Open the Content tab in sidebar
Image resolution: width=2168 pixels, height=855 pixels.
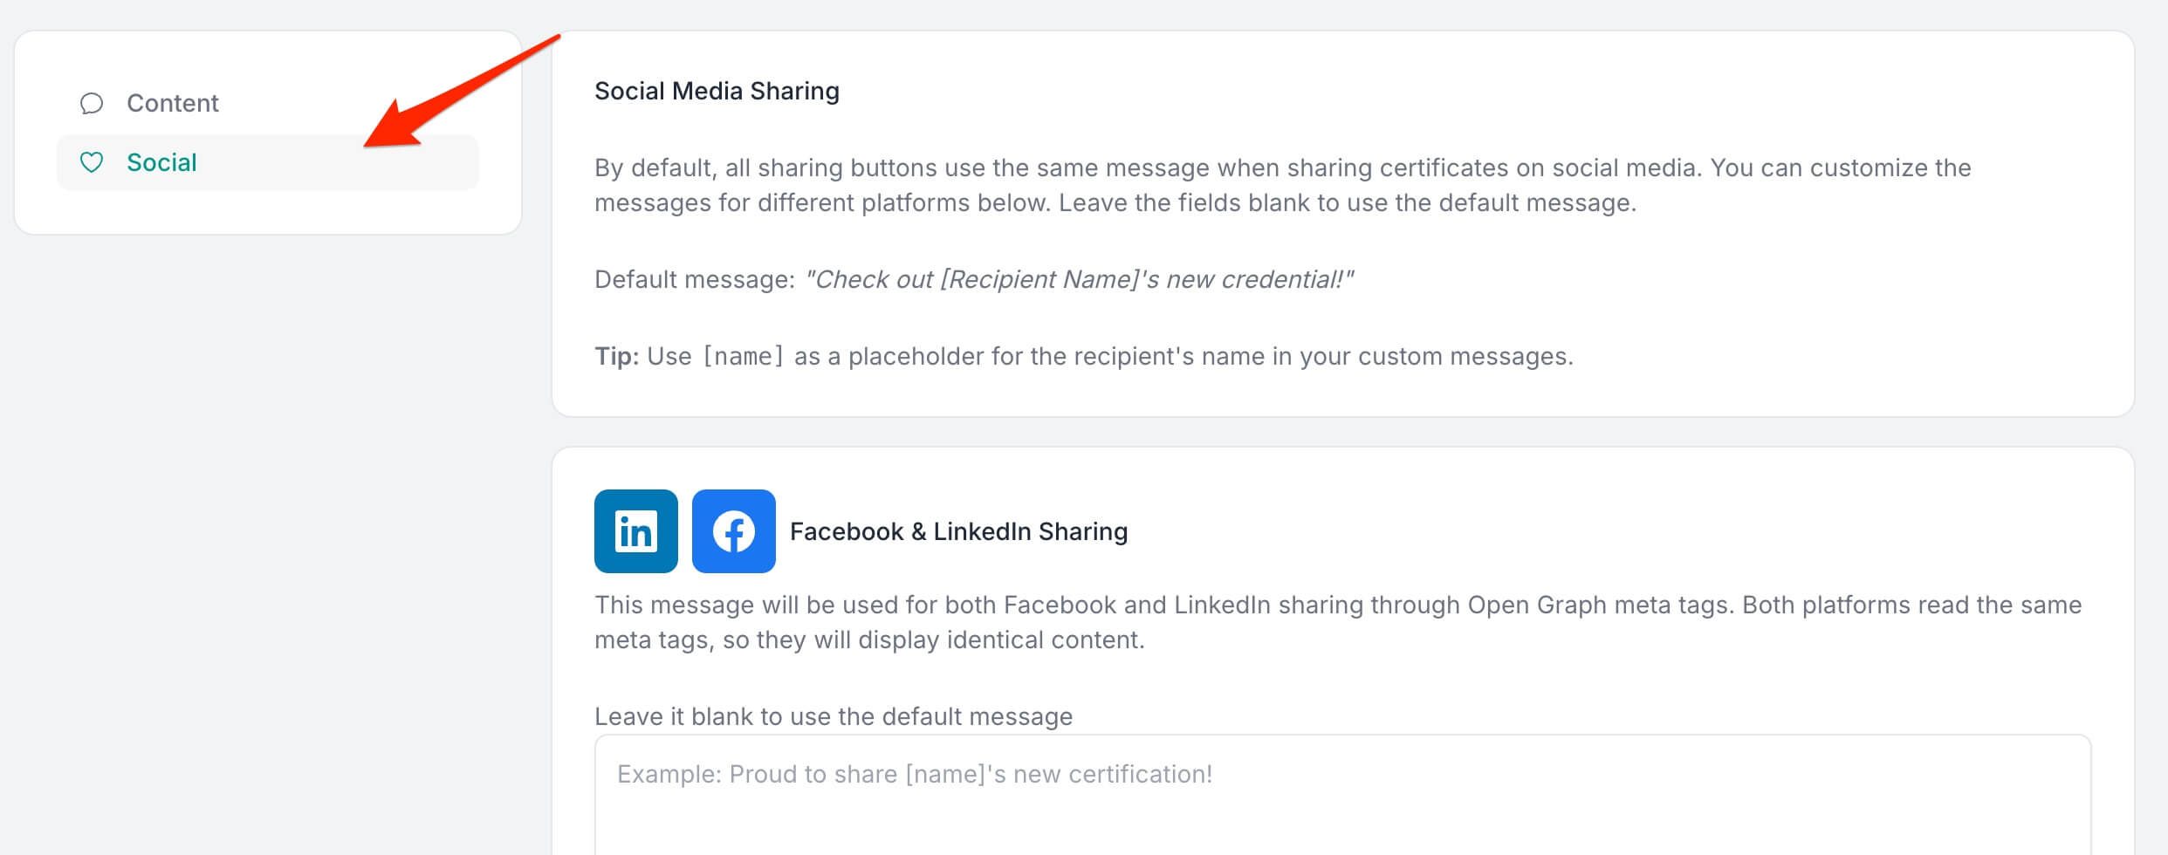(x=173, y=103)
